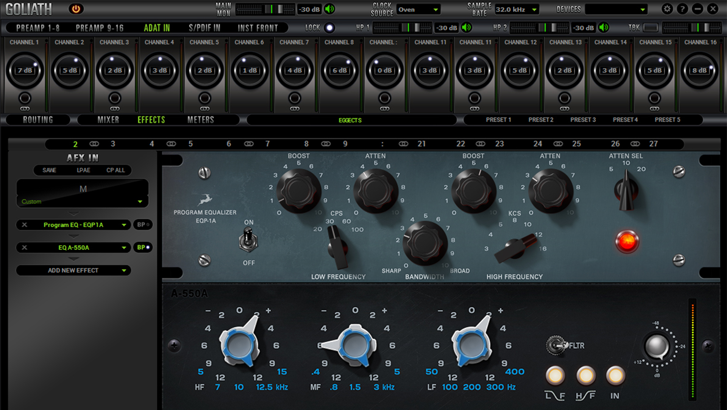
Task: Open the settings gear icon
Action: point(667,9)
